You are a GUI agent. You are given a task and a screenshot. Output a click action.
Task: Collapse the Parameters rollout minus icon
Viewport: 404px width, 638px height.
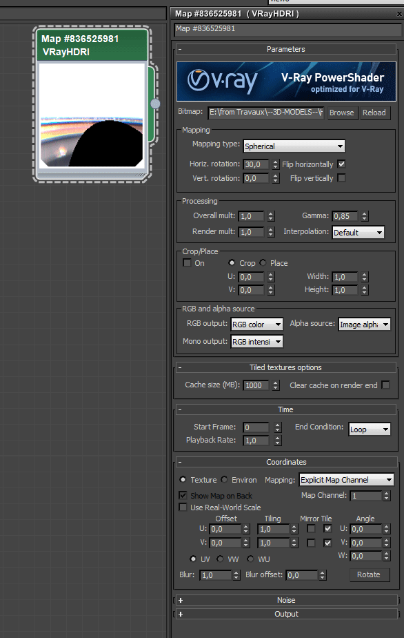point(180,49)
